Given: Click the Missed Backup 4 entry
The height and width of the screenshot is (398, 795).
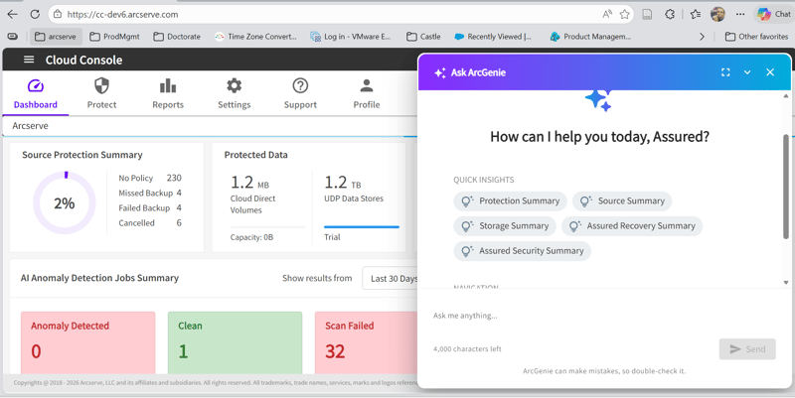Looking at the screenshot, I should (x=150, y=193).
